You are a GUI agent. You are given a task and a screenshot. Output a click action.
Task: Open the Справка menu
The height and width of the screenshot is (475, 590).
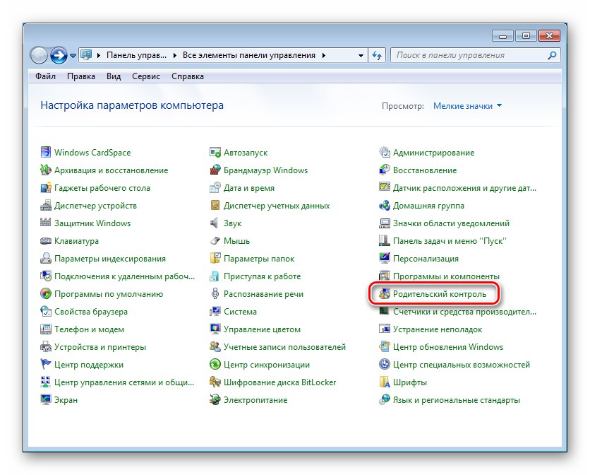tap(188, 76)
